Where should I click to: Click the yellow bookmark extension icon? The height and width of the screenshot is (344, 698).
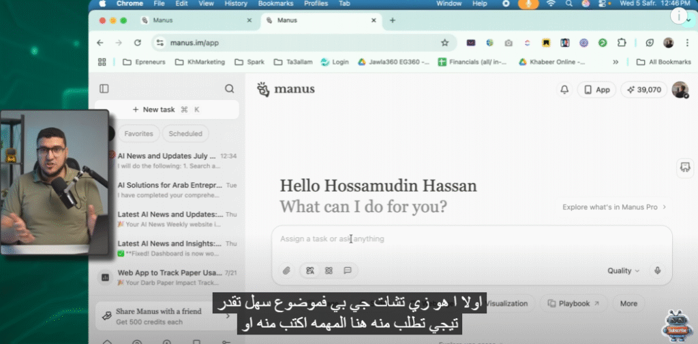coord(546,43)
